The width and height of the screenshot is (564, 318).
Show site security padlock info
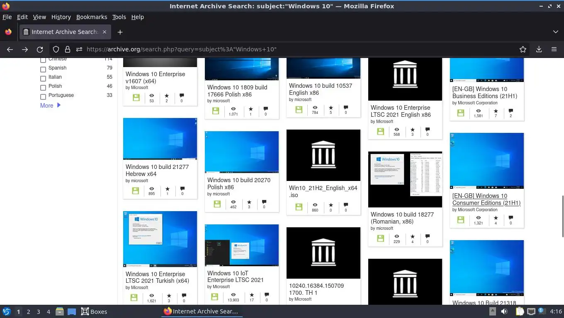pyautogui.click(x=67, y=49)
